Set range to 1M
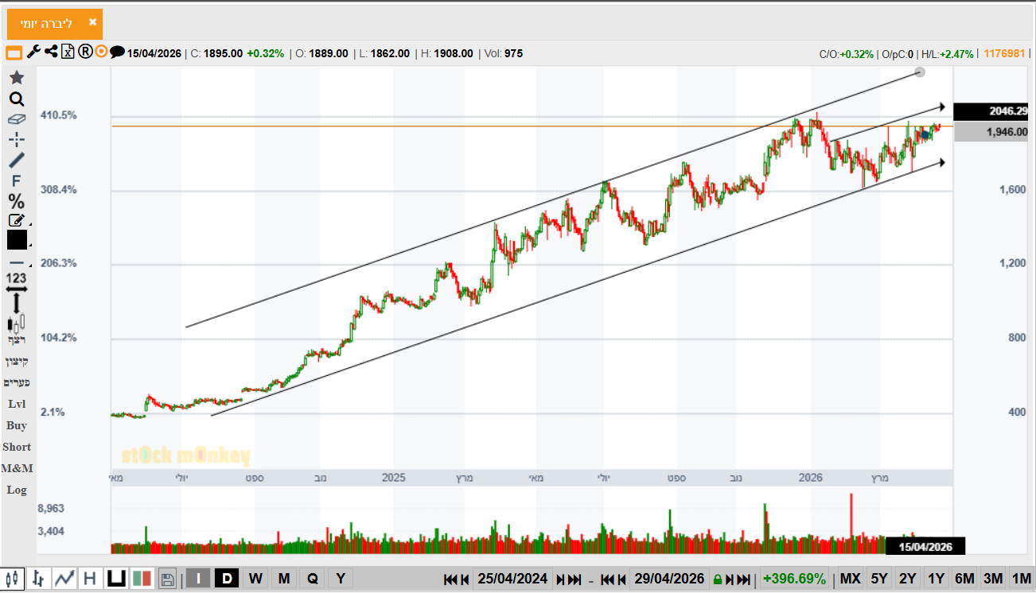Screen dimensions: 1036x593 [x=1021, y=578]
